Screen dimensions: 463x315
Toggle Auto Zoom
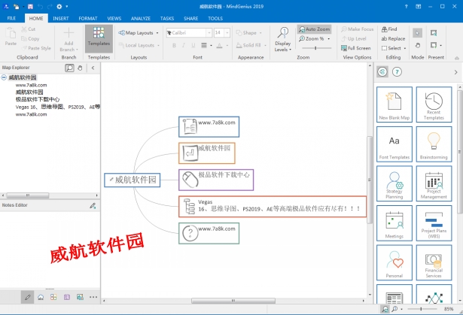pyautogui.click(x=314, y=29)
